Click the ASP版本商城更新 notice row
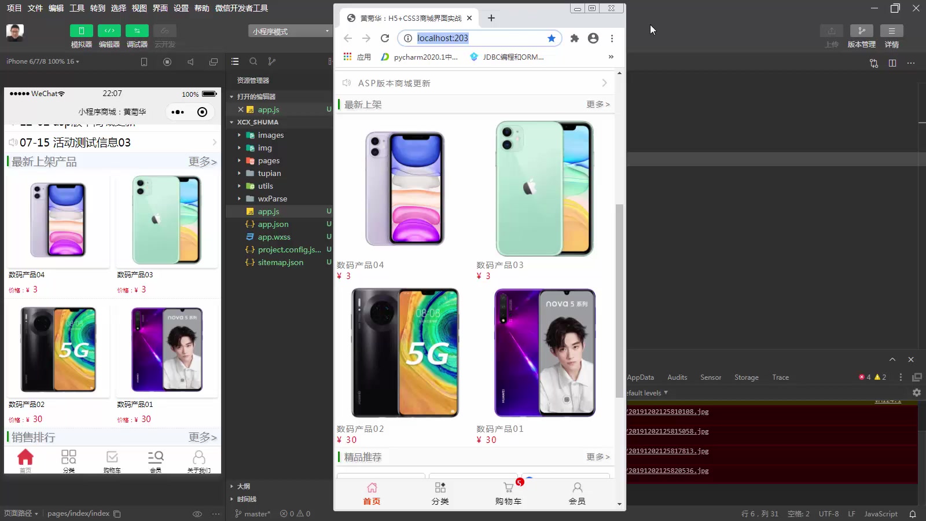The image size is (926, 521). (x=475, y=83)
